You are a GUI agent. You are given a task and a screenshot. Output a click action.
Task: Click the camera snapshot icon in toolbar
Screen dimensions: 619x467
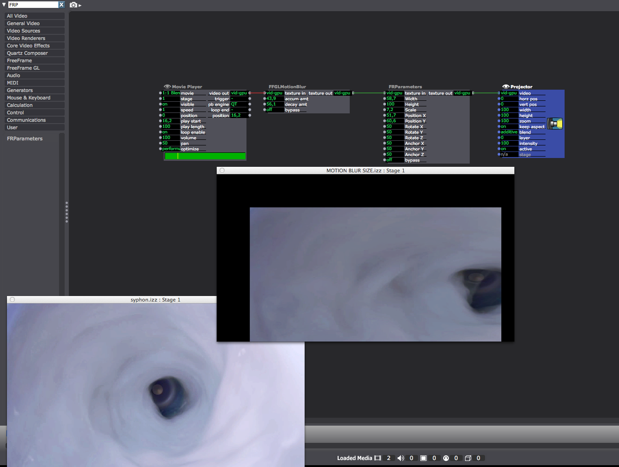point(73,5)
